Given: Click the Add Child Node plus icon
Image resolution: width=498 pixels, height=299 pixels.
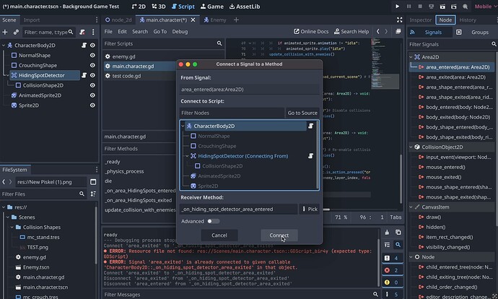Looking at the screenshot, I should pos(6,32).
